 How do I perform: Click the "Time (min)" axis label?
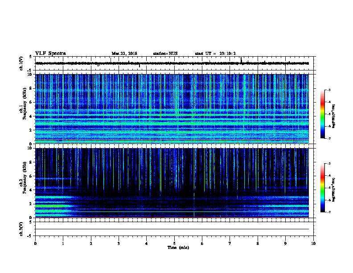click(178, 248)
